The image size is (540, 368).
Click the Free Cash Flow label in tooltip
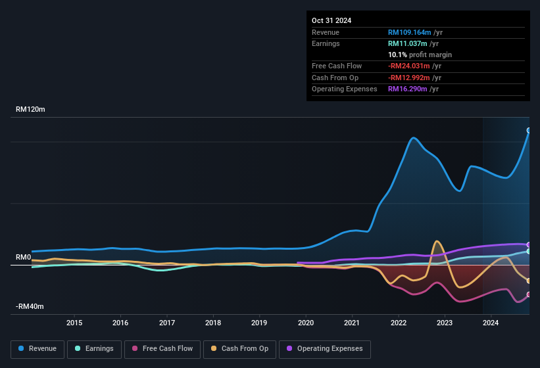tap(337, 66)
